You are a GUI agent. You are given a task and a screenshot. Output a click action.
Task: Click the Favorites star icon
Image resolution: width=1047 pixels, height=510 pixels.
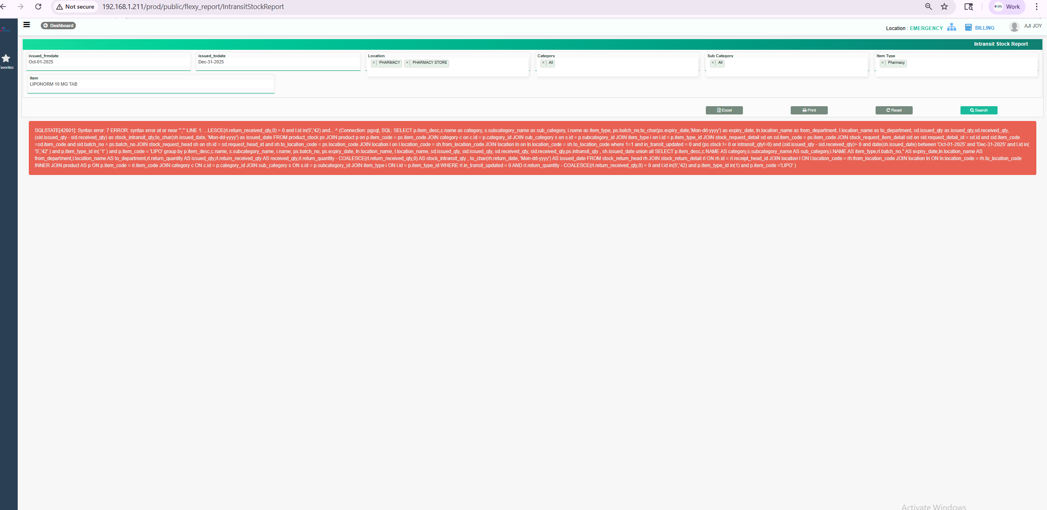pyautogui.click(x=6, y=58)
